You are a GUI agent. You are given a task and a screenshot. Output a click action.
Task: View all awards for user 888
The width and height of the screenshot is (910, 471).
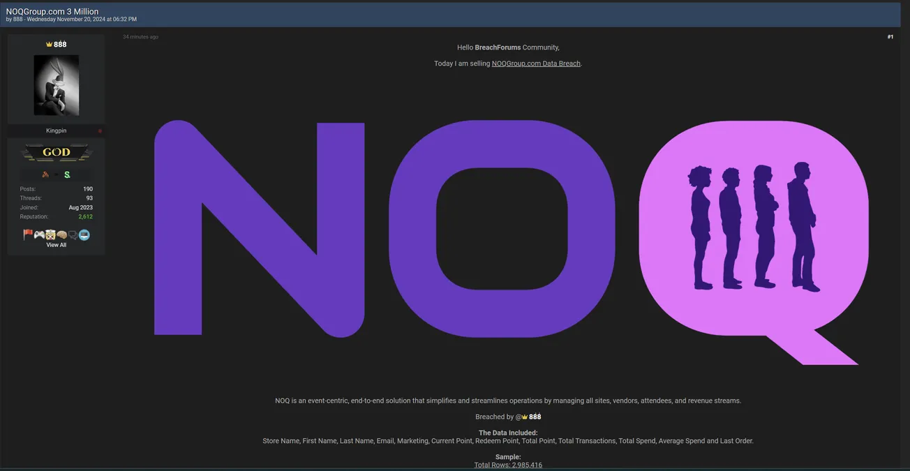[56, 245]
